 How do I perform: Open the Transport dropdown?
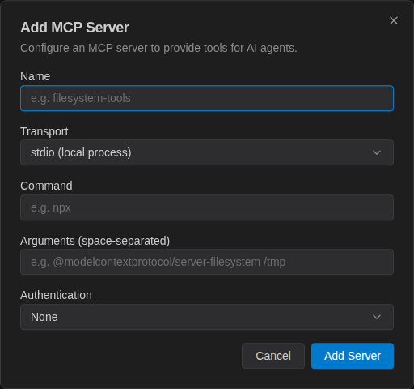(207, 152)
